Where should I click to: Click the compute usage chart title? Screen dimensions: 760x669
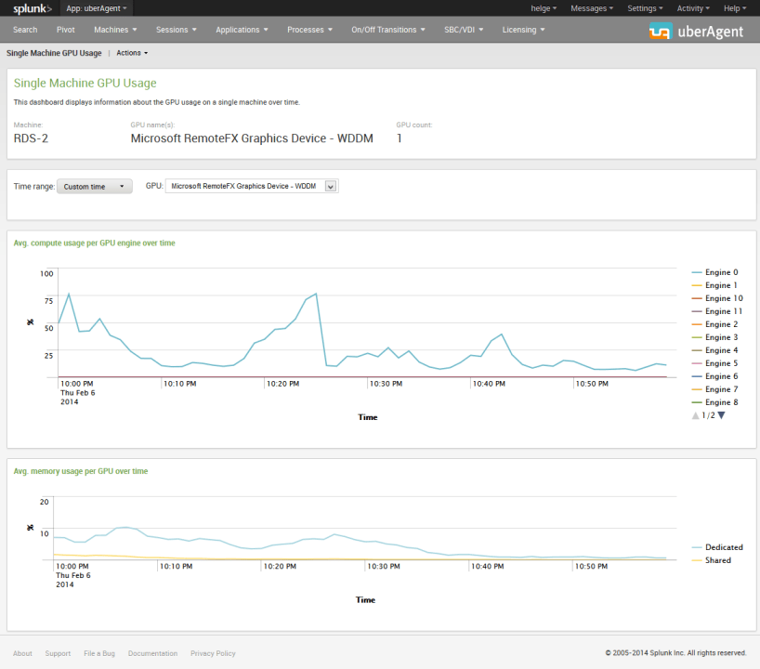[x=95, y=243]
